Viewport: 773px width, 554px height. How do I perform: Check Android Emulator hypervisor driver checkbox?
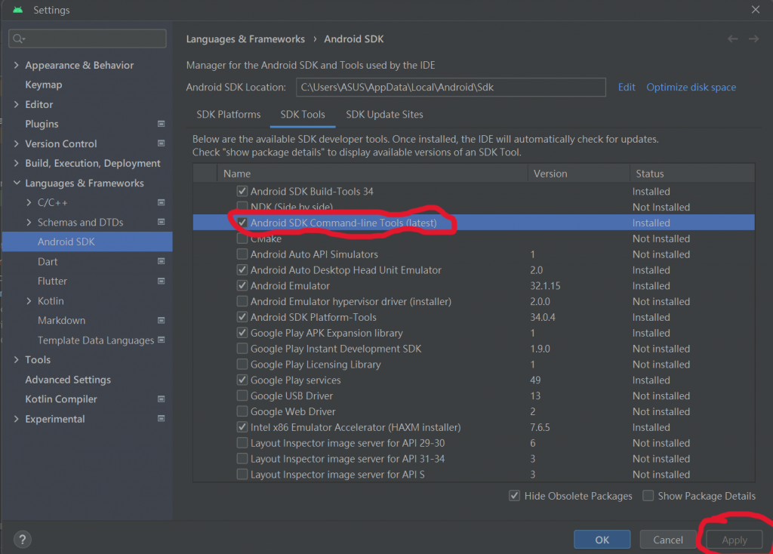point(242,301)
